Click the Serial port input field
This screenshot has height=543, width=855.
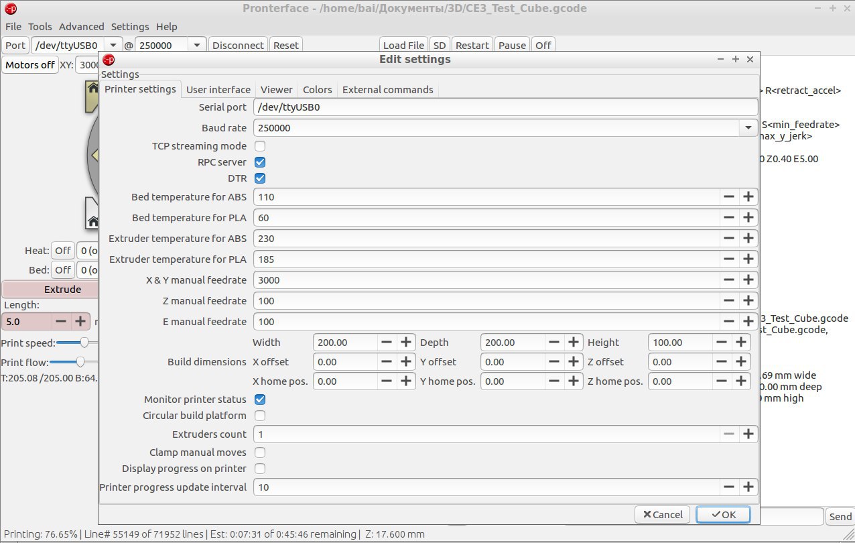click(506, 107)
